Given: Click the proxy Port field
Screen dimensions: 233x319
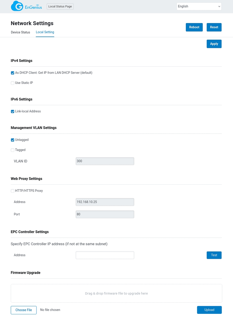Looking at the screenshot, I should tap(105, 214).
